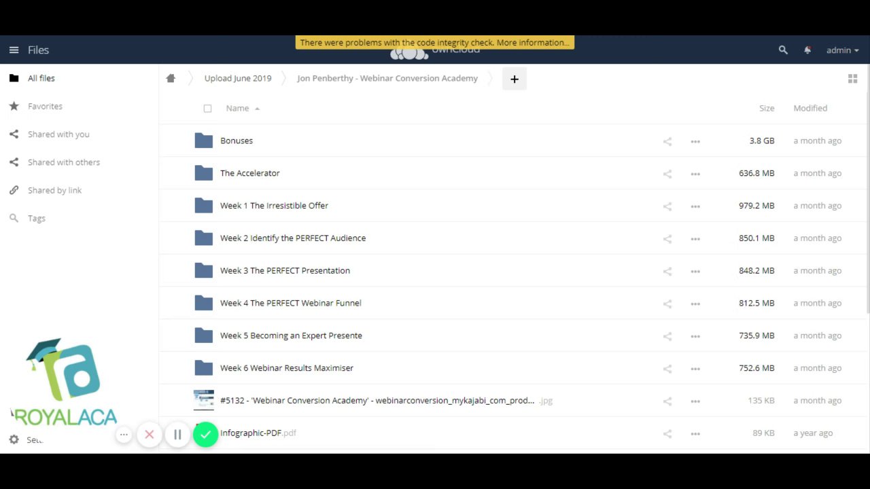The image size is (870, 489).
Task: Share Week 5 folder
Action: pyautogui.click(x=667, y=336)
